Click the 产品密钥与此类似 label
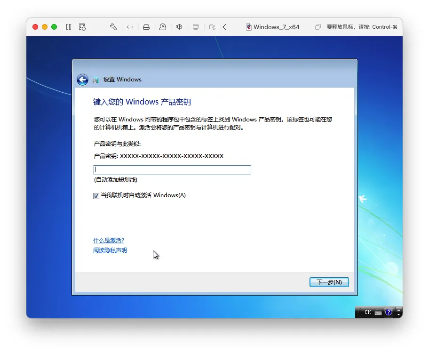Viewport: 429px width, 353px height. click(x=117, y=144)
